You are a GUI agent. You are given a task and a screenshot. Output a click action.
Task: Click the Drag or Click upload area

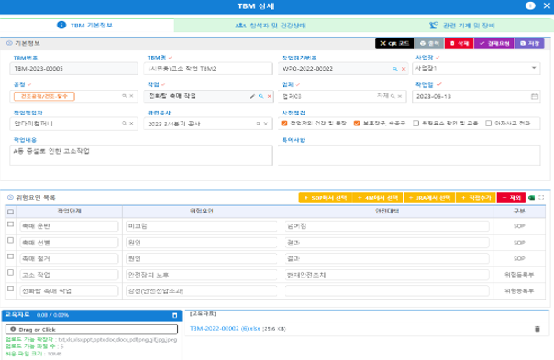(92, 329)
